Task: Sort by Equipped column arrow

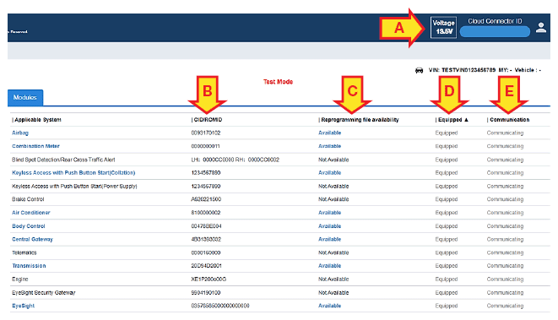Action: pyautogui.click(x=466, y=120)
